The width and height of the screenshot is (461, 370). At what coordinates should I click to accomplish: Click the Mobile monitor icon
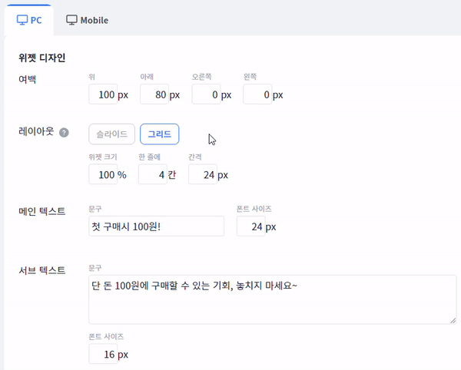pyautogui.click(x=71, y=20)
